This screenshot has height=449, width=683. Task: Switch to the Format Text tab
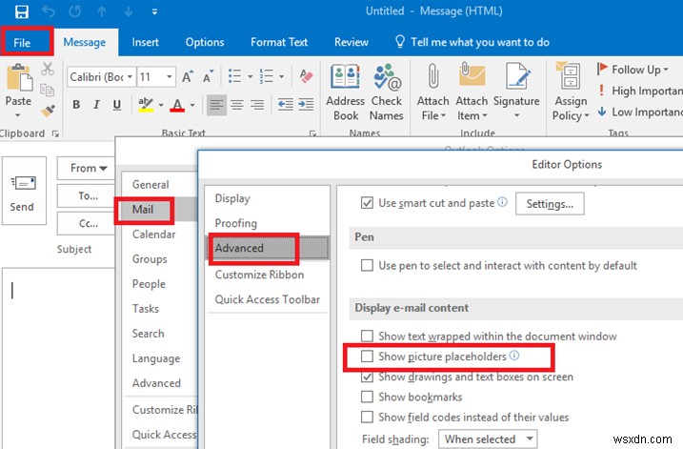tap(279, 42)
